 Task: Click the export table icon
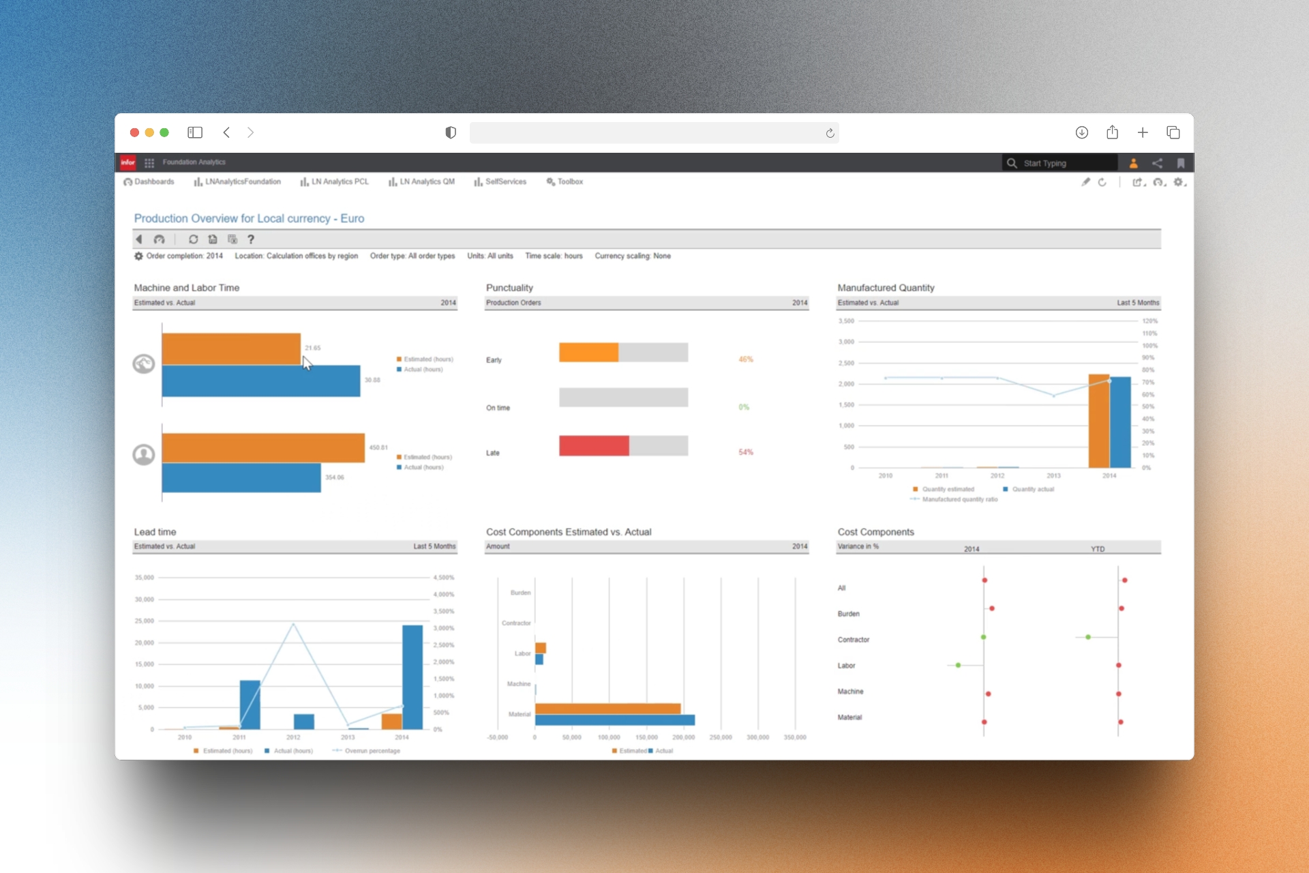click(x=232, y=239)
